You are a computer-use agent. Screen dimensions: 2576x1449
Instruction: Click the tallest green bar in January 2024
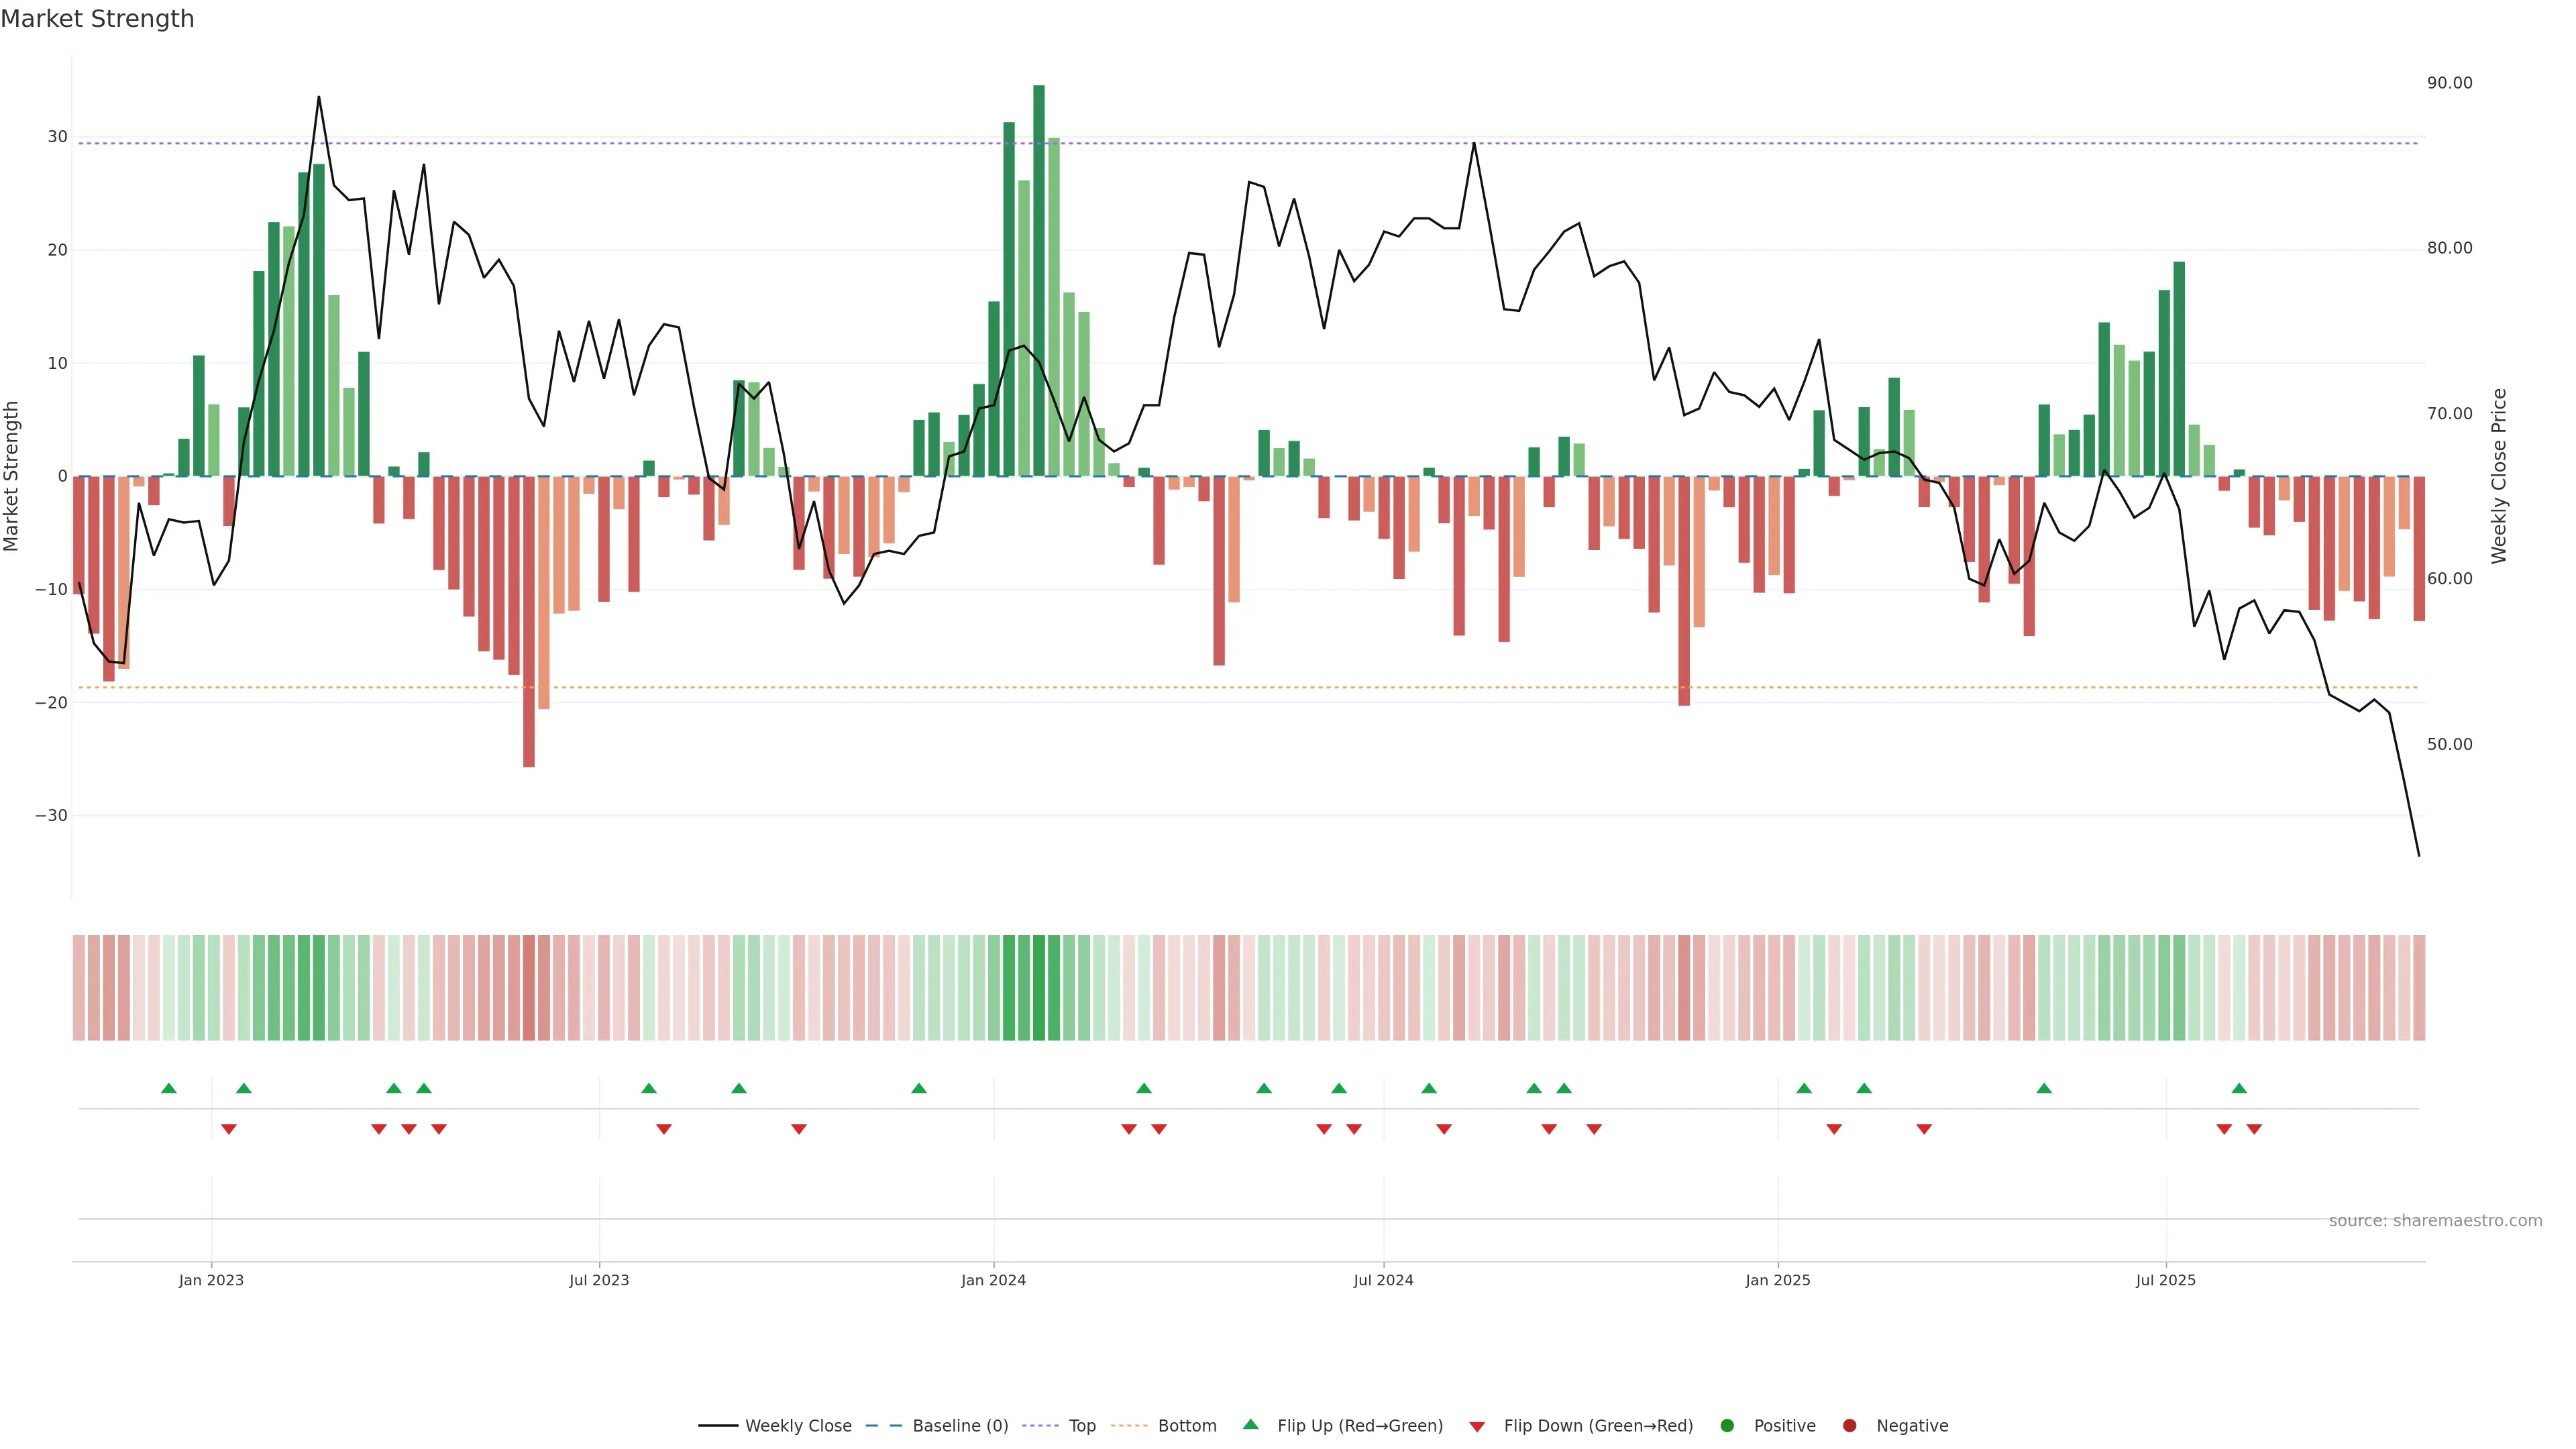[x=1039, y=280]
